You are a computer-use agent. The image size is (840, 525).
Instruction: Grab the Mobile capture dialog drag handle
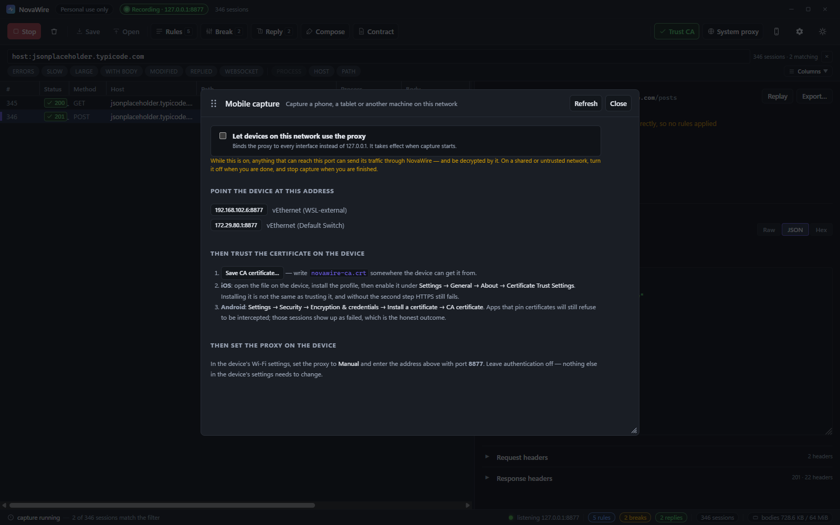[x=214, y=103]
